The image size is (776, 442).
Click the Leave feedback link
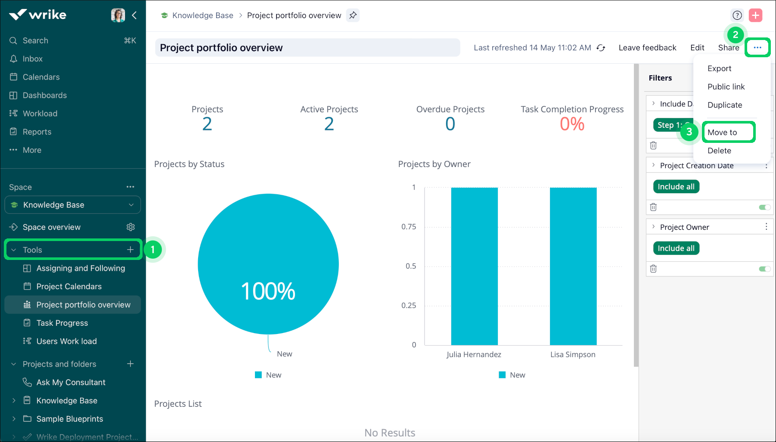tap(647, 48)
